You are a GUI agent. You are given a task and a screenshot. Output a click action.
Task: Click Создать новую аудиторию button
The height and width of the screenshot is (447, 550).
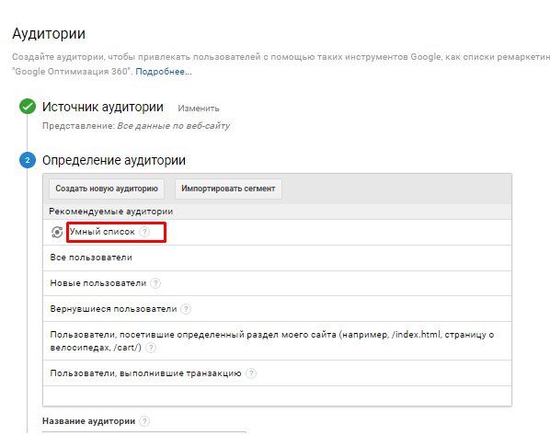tap(107, 189)
